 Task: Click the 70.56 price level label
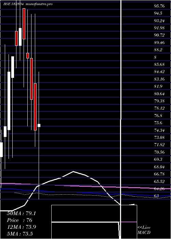click(159, 152)
